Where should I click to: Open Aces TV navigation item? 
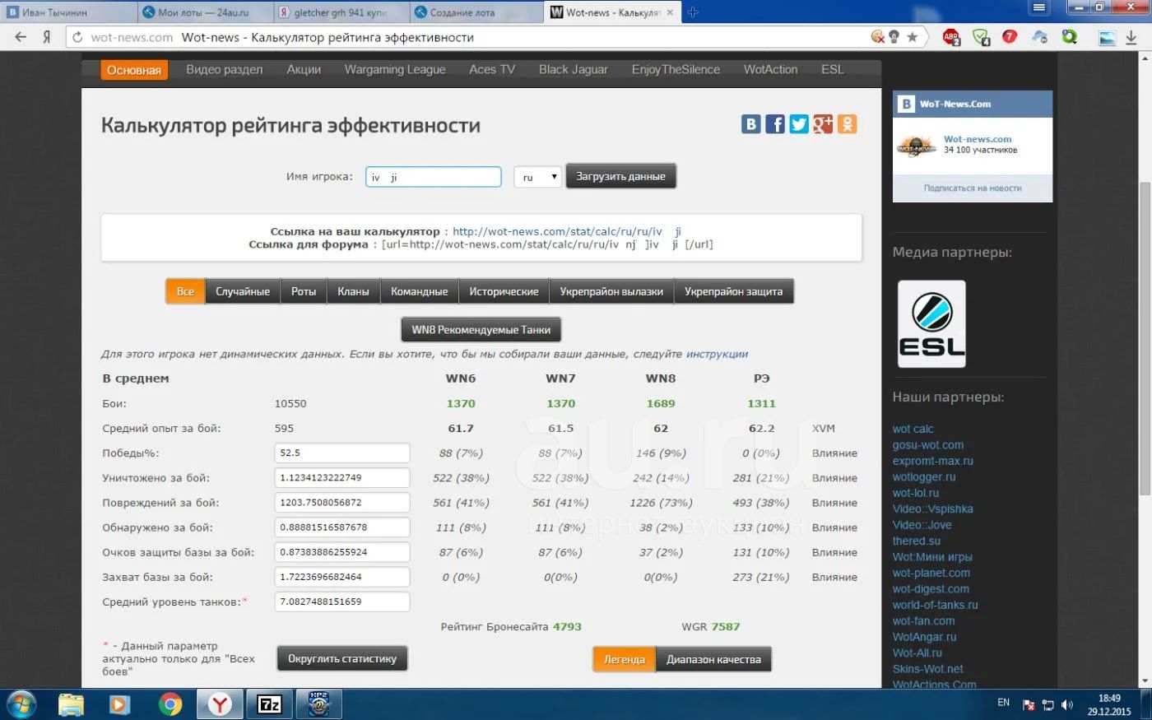[x=492, y=70]
